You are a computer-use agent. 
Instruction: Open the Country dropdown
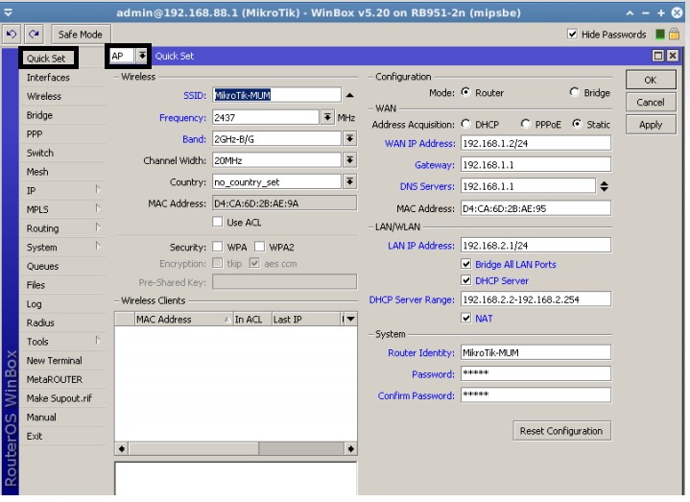coord(350,181)
